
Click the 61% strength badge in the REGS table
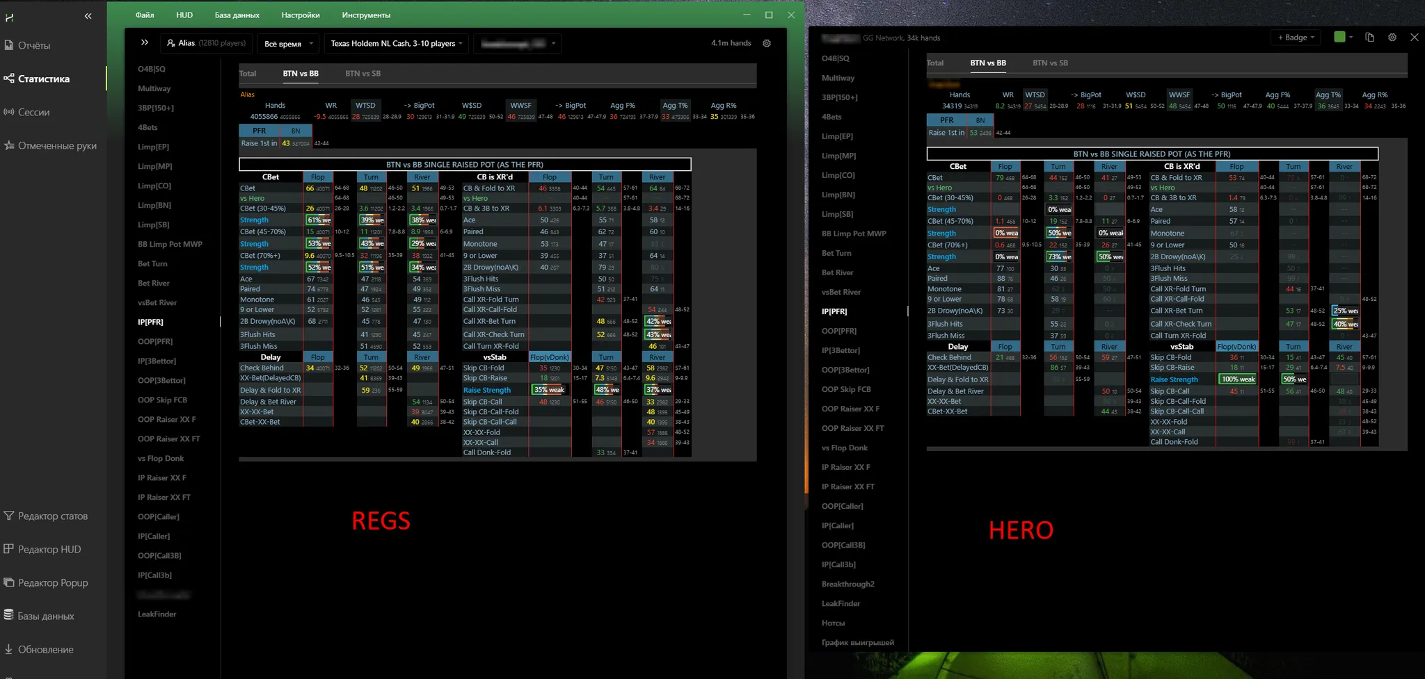(x=319, y=220)
